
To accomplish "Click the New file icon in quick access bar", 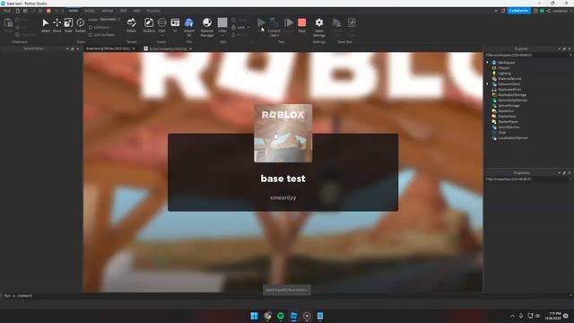I will coord(17,11).
